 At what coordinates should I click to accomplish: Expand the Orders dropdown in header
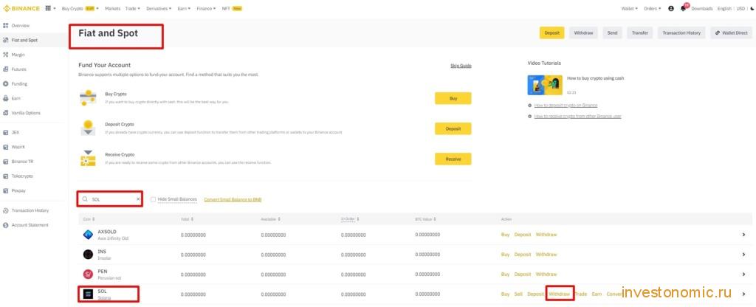[651, 9]
